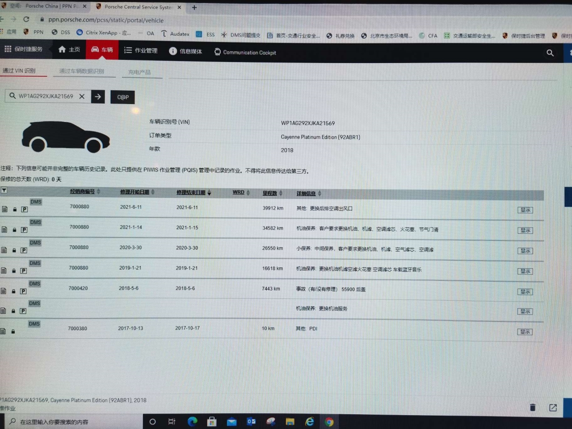The height and width of the screenshot is (429, 572).
Task: Open the 保时捷服务 app grid menu
Action: point(23,49)
